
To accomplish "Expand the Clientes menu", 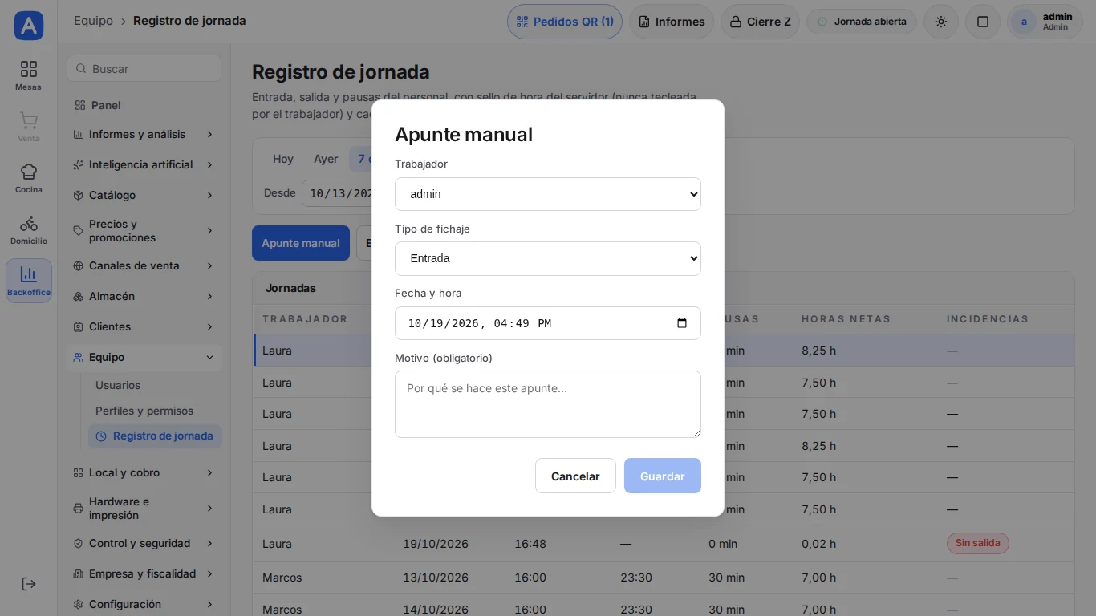I will click(144, 326).
